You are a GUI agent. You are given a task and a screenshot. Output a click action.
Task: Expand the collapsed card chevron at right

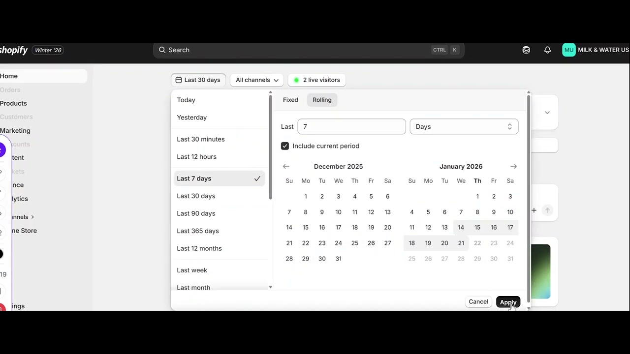pyautogui.click(x=547, y=113)
